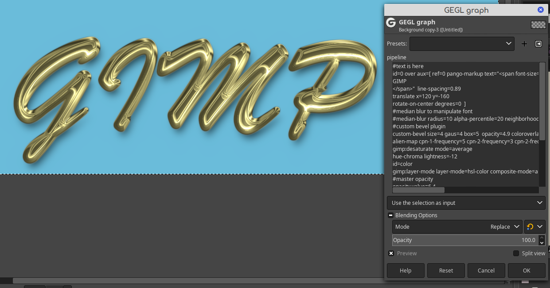Screen dimensions: 550x288
Task: Click the orange blending mode reset arrow icon
Action: coord(530,227)
